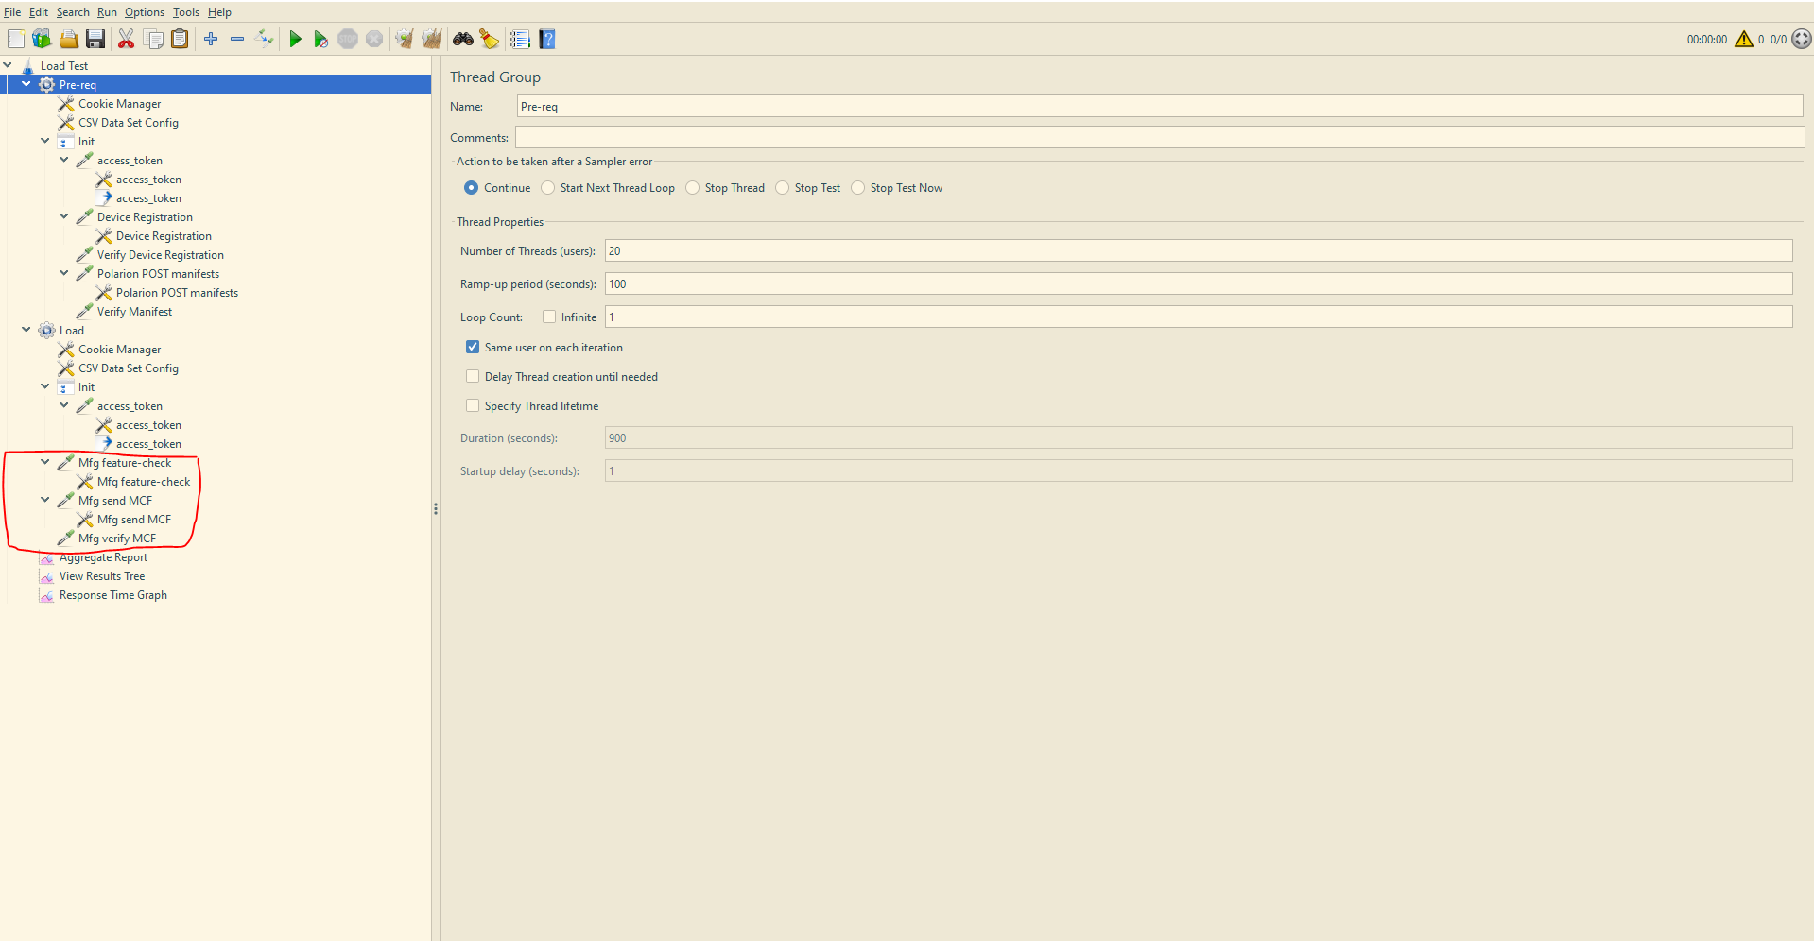Open the Run menu
This screenshot has height=941, width=1814.
click(x=106, y=12)
